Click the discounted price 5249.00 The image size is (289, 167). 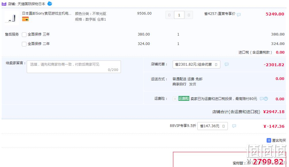(x=275, y=14)
